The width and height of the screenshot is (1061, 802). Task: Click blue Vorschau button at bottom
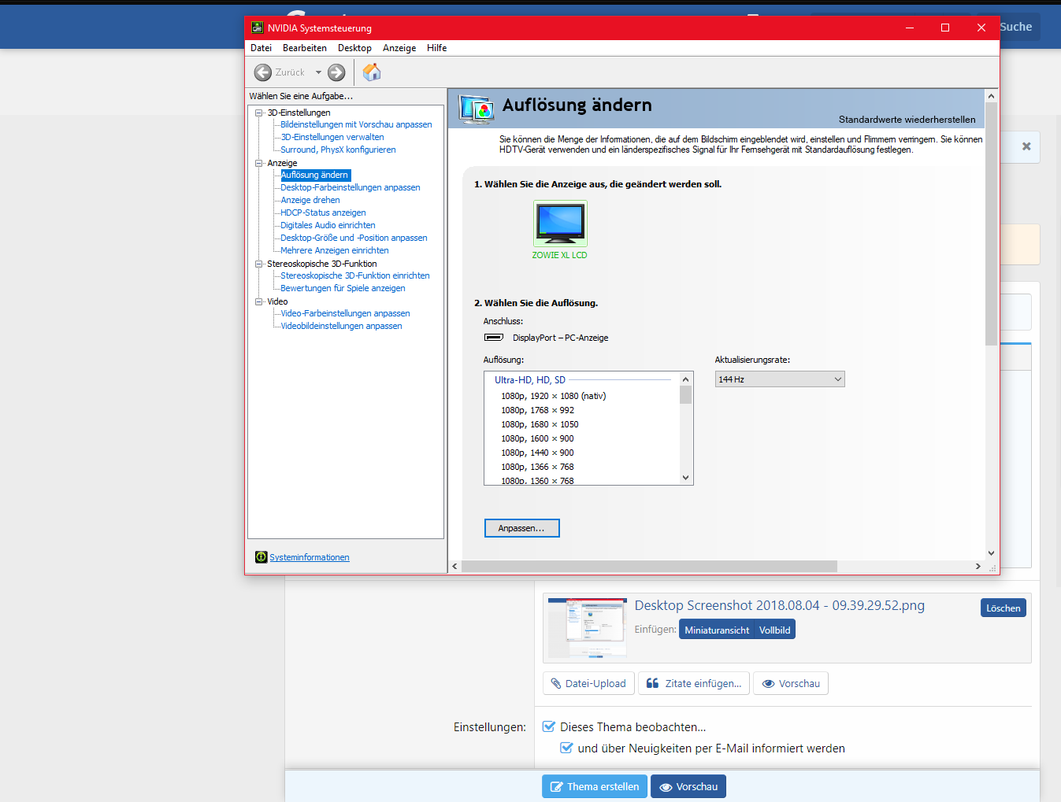coord(688,787)
